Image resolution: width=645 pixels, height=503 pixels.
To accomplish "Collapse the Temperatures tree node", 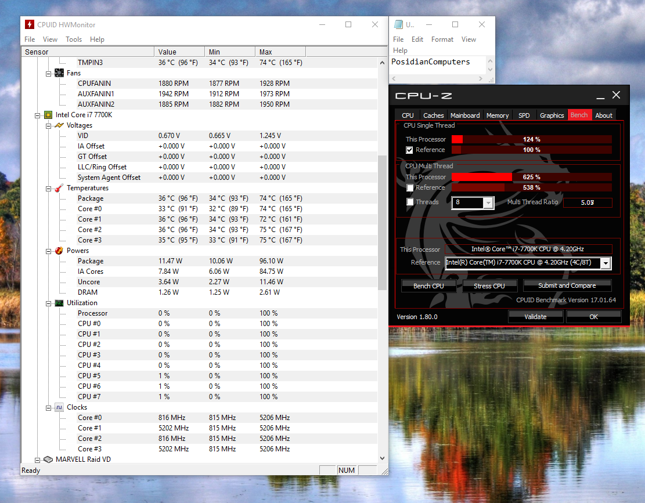I will 49,189.
